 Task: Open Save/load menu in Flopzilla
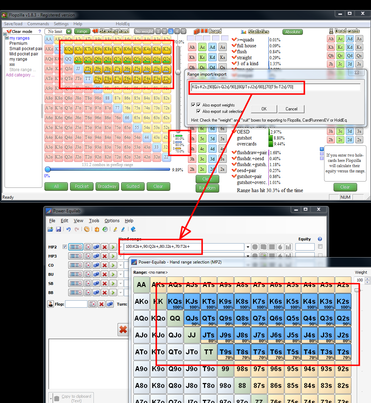pyautogui.click(x=13, y=23)
